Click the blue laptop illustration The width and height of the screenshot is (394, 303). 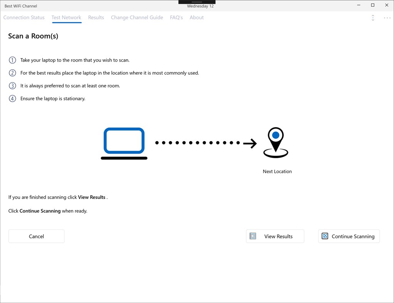[124, 142]
